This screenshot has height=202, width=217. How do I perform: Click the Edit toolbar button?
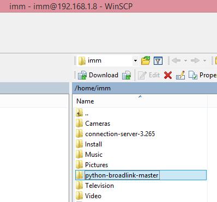(149, 75)
